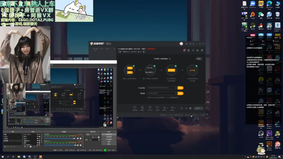
Task: Mute the second audio channel in the OBS mixer
Action: pos(78,145)
